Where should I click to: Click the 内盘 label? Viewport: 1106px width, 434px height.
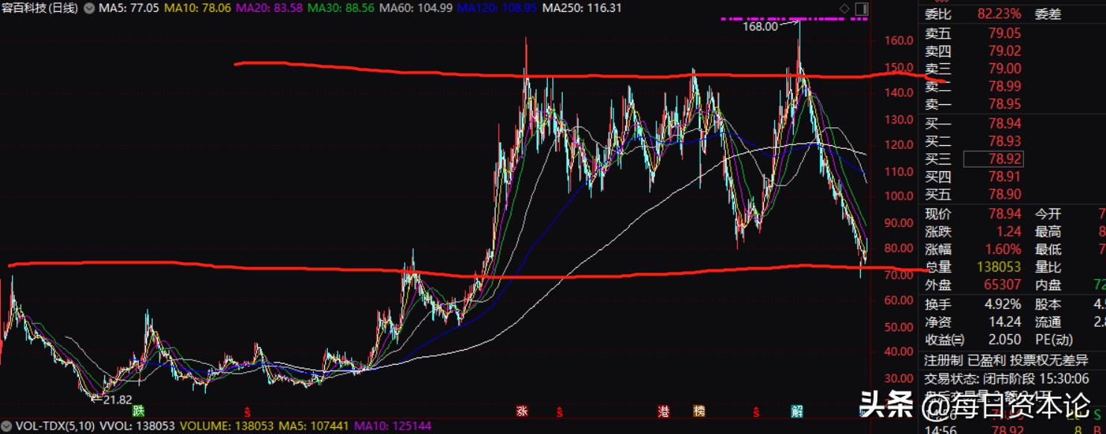(x=1047, y=284)
